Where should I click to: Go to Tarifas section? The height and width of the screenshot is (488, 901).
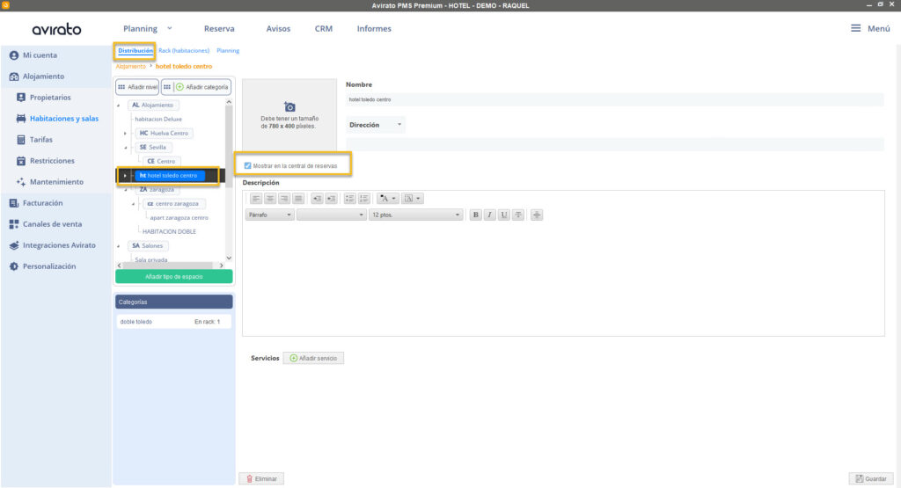pos(34,140)
